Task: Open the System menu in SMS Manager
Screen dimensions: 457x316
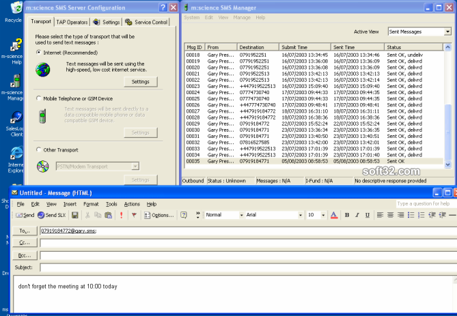Action: (192, 18)
